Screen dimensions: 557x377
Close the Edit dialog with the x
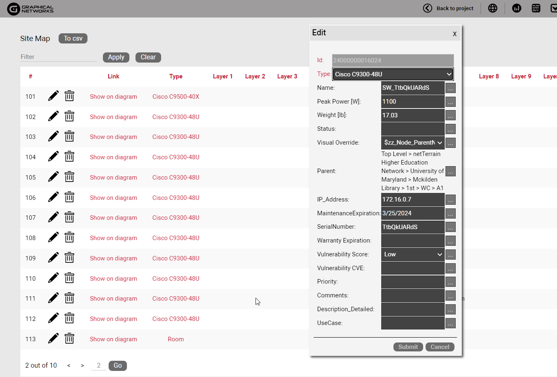(x=454, y=34)
